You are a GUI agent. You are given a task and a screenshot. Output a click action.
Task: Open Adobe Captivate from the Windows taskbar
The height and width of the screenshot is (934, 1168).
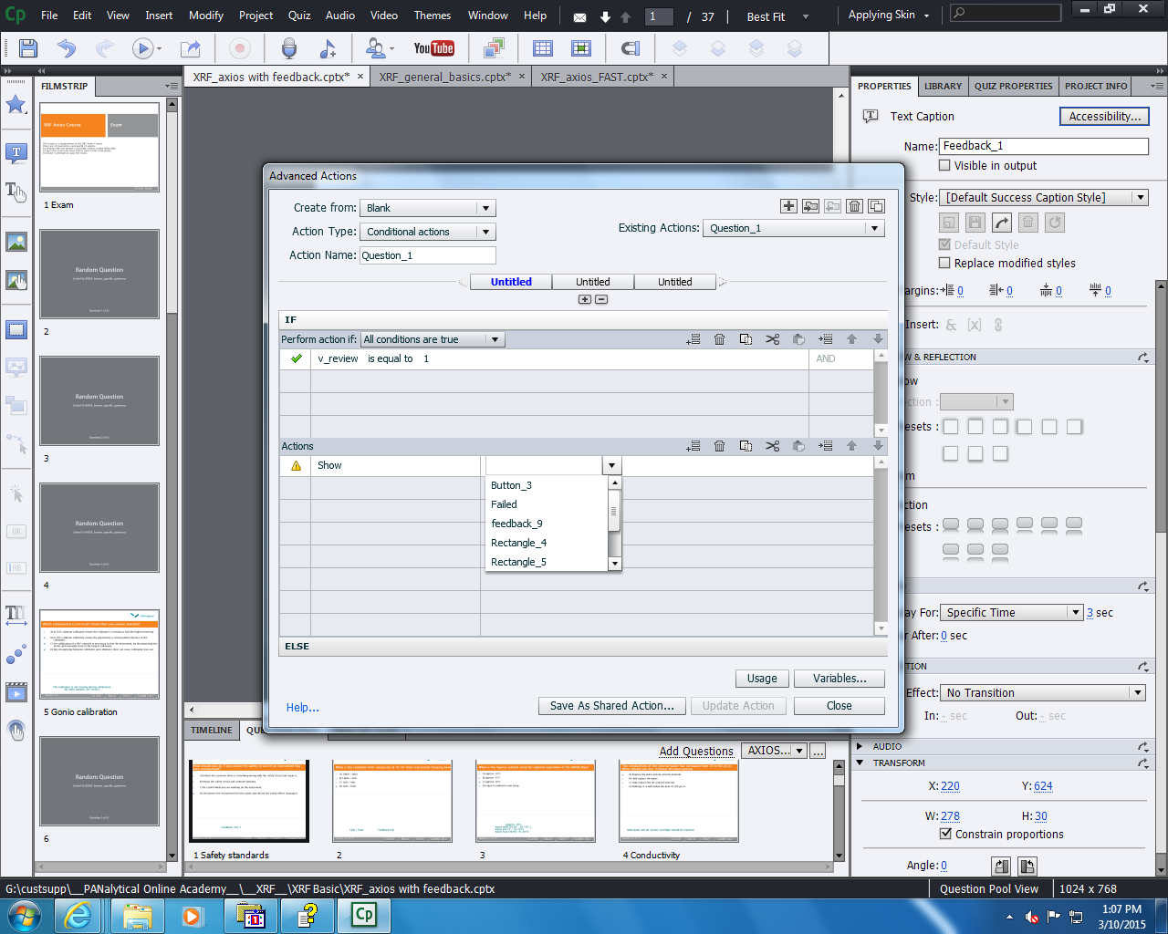tap(364, 915)
